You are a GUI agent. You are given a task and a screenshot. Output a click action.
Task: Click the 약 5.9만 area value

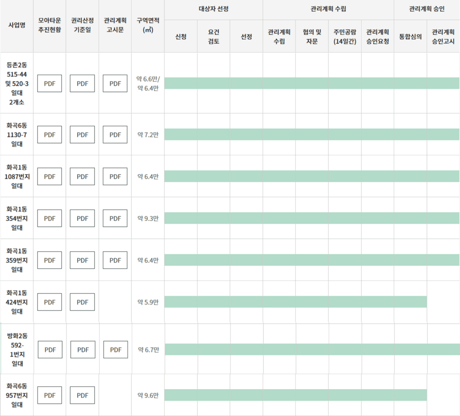click(148, 302)
